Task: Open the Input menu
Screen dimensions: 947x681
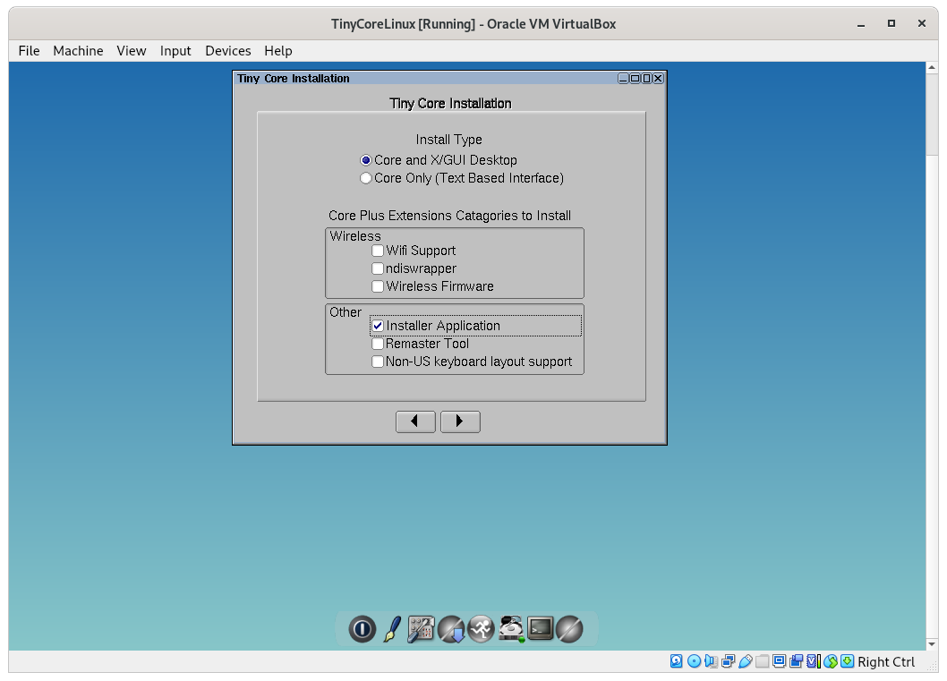Action: (x=175, y=51)
